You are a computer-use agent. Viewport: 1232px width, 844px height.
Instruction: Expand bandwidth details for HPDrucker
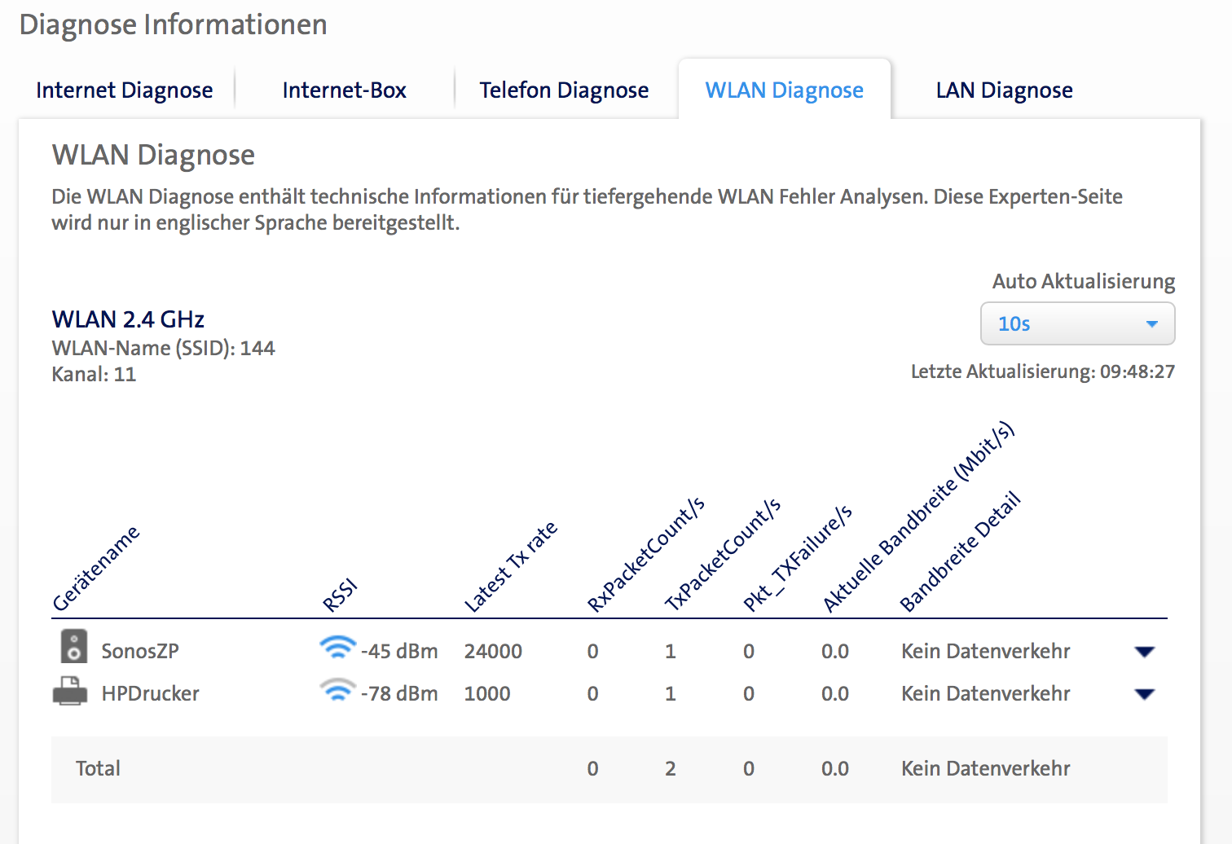[x=1145, y=694]
